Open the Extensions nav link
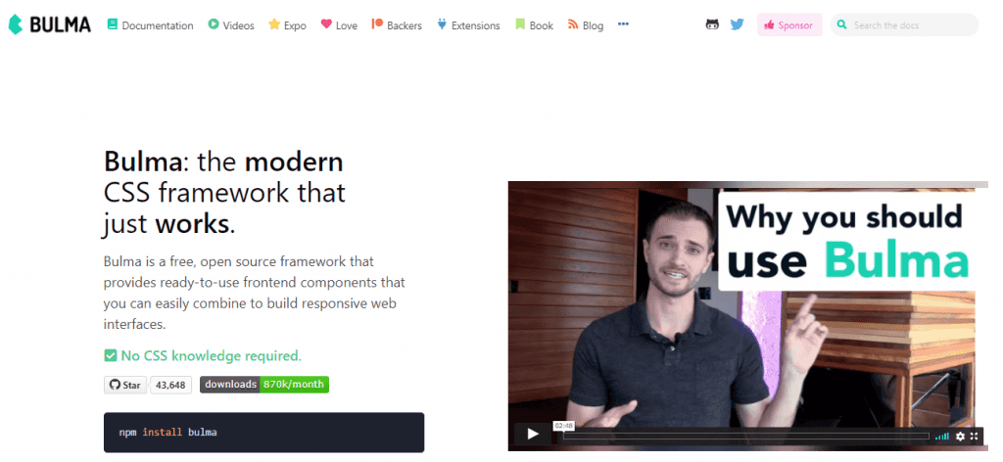1003x462 pixels. coord(468,24)
